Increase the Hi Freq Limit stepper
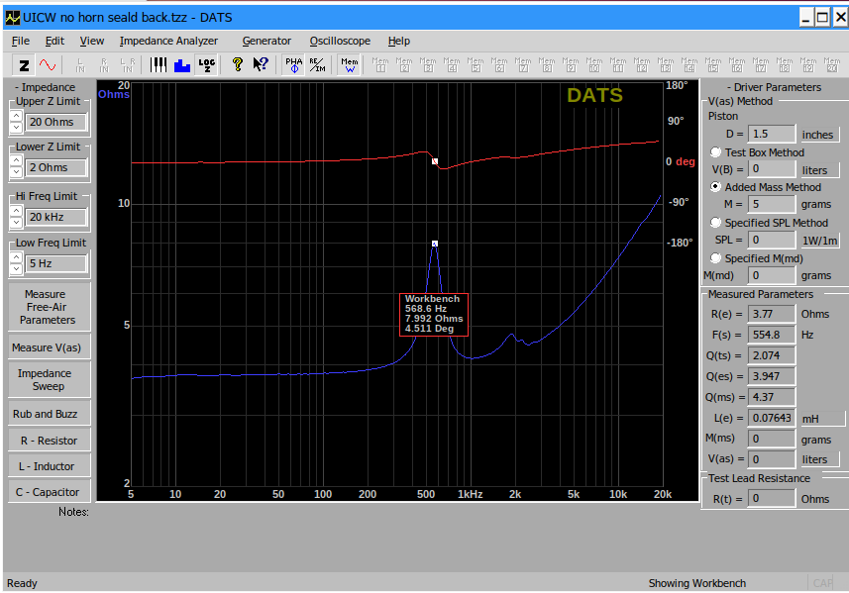The height and width of the screenshot is (593, 849). coord(16,211)
